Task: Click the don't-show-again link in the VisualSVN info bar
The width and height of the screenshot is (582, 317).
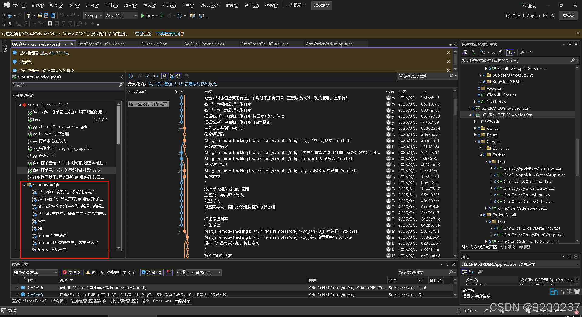Action: click(x=170, y=34)
